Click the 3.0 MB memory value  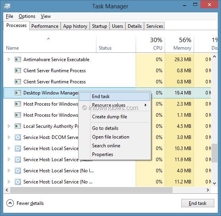(x=184, y=137)
